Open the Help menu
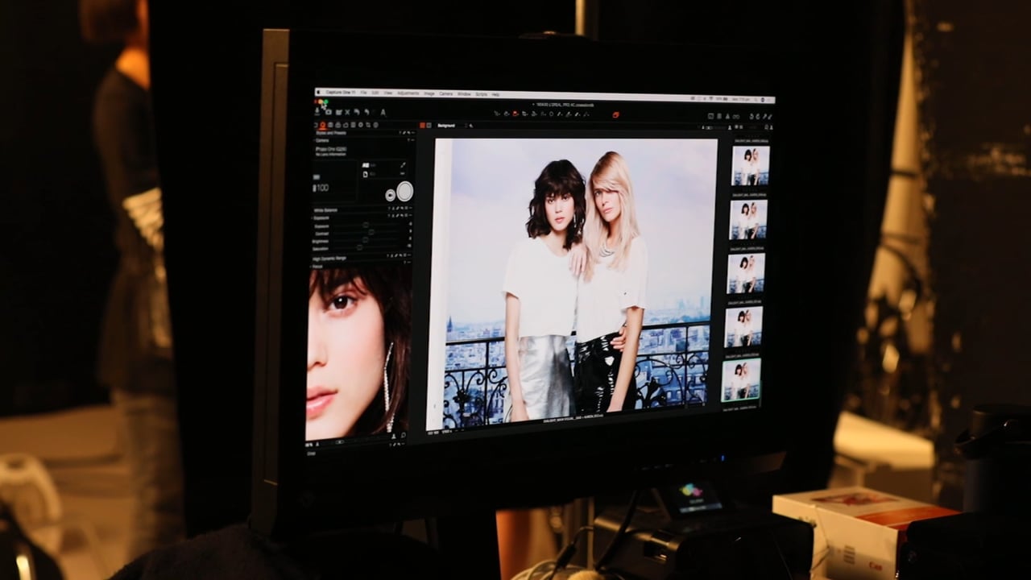 [495, 93]
